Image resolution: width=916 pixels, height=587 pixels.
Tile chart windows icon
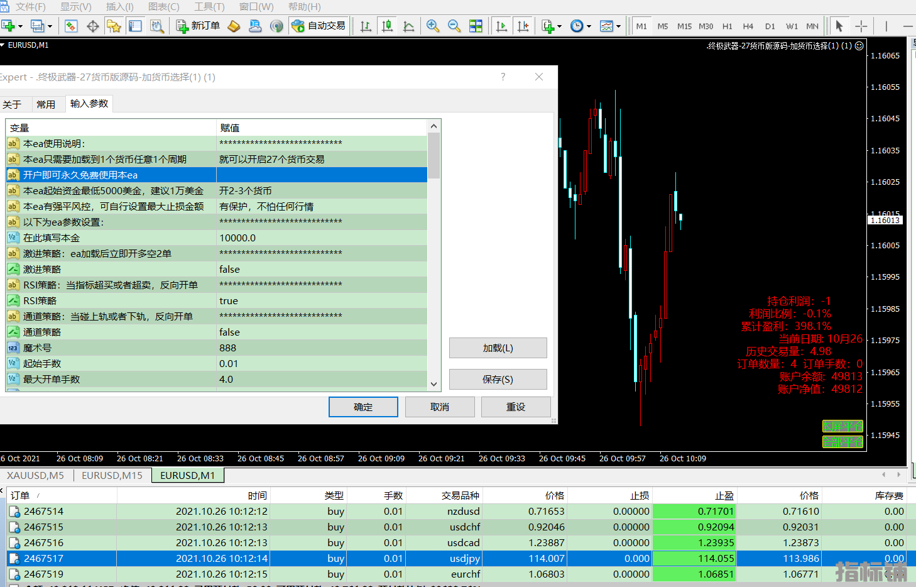click(476, 26)
